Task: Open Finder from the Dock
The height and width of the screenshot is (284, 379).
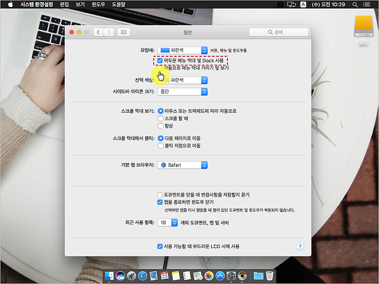Action: 109,276
